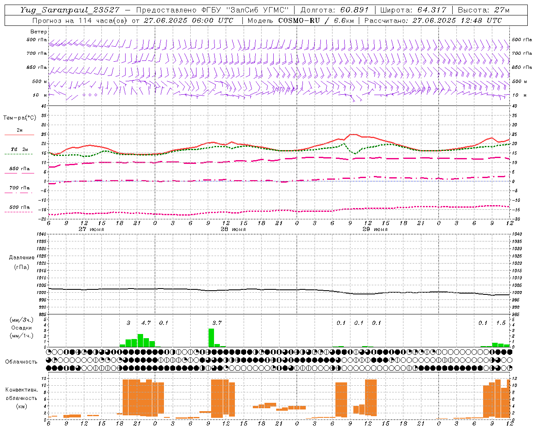
Task: Click the 3.7 precipitation total
Action: tap(217, 323)
